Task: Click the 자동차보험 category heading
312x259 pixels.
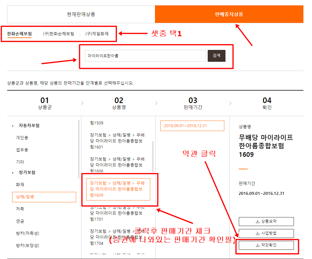Action: coord(29,125)
